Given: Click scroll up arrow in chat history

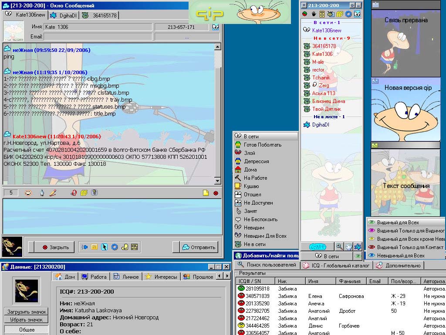Looking at the screenshot, I should tap(218, 47).
